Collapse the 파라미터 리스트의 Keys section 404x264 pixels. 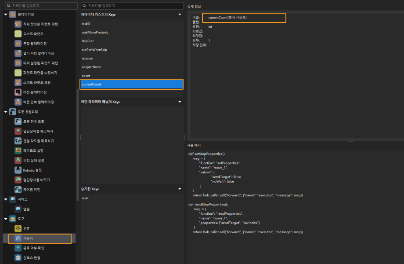[x=179, y=15]
